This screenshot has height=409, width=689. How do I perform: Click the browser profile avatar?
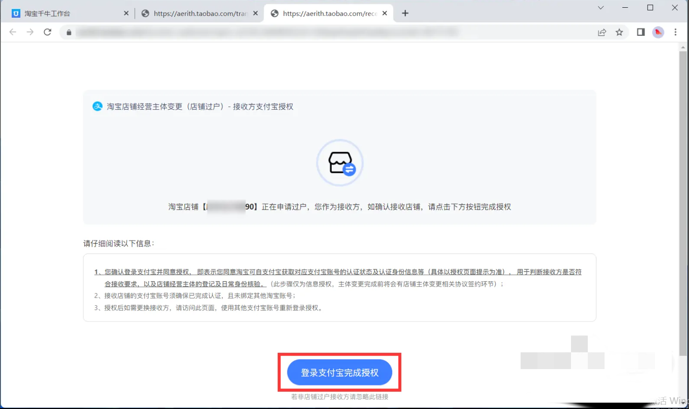click(658, 32)
